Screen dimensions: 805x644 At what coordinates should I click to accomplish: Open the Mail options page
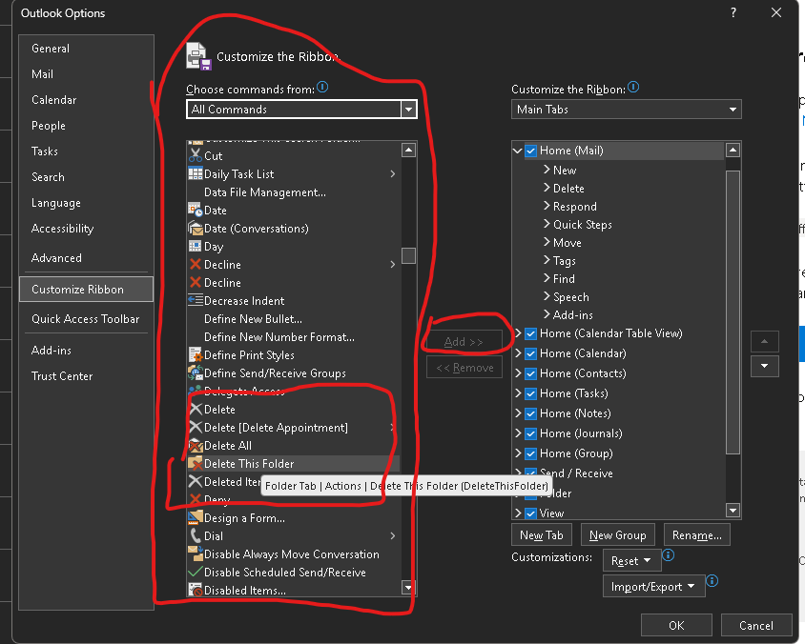(x=42, y=74)
